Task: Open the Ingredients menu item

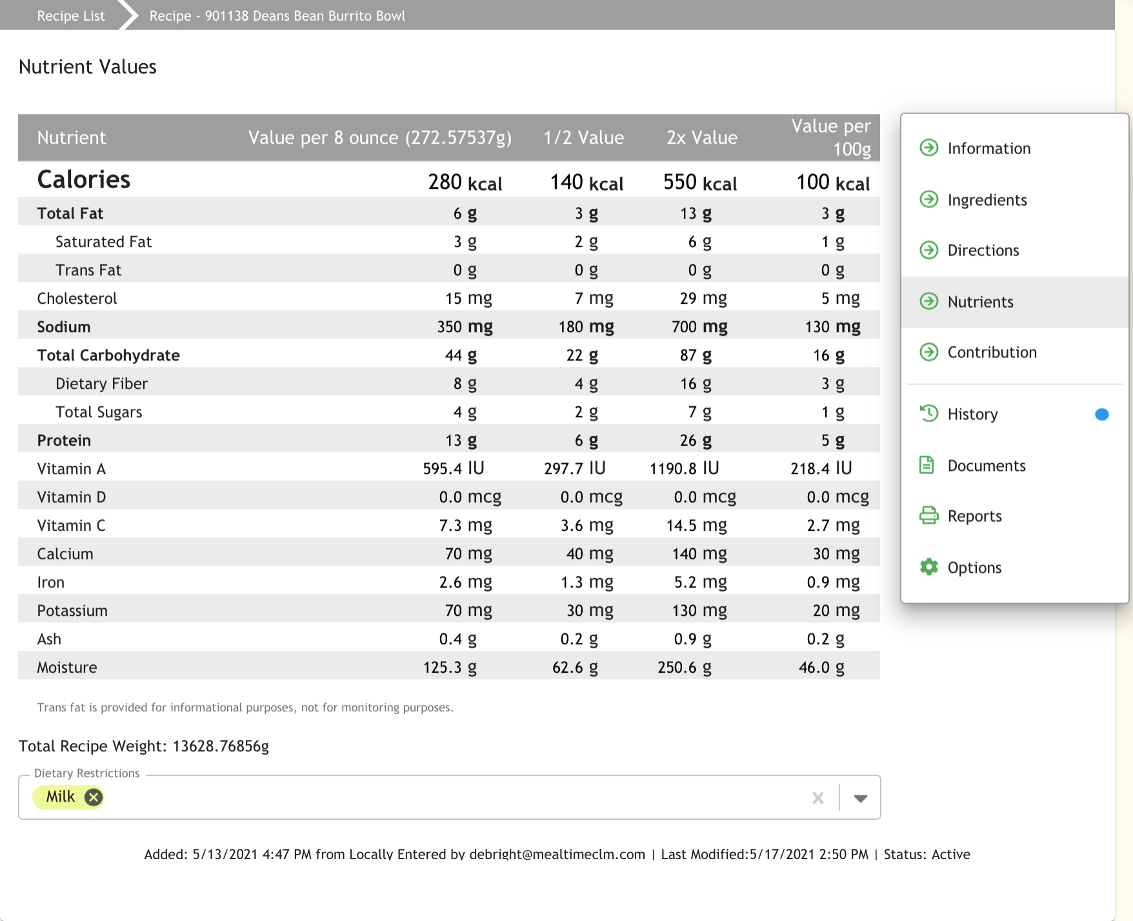Action: pyautogui.click(x=1014, y=200)
